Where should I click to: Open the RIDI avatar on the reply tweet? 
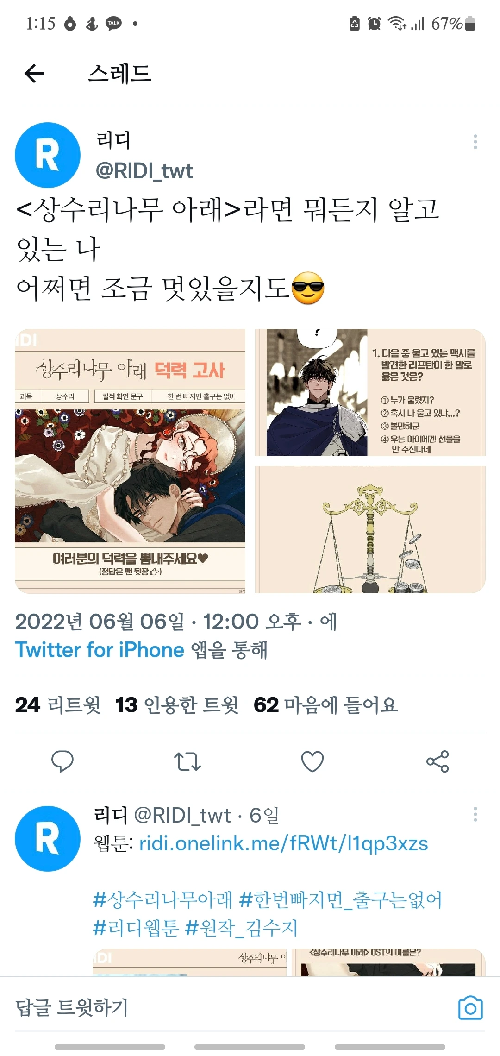click(48, 839)
